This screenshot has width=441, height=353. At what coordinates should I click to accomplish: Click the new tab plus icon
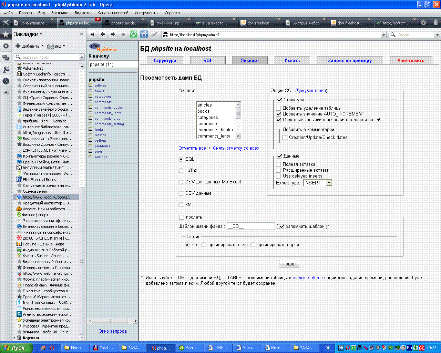click(423, 23)
